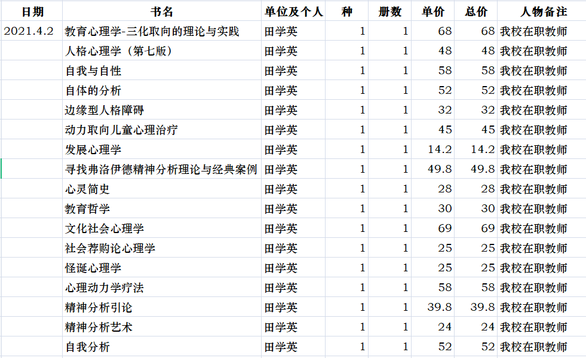Select 我校在职教师 in 精神分析艺术 row

coord(542,326)
